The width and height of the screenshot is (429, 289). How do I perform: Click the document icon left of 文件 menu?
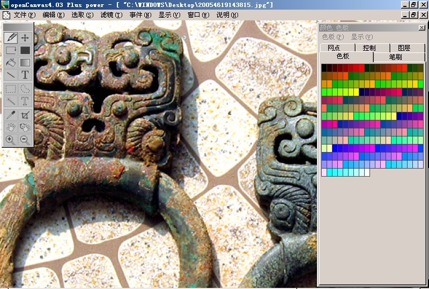pos(6,15)
